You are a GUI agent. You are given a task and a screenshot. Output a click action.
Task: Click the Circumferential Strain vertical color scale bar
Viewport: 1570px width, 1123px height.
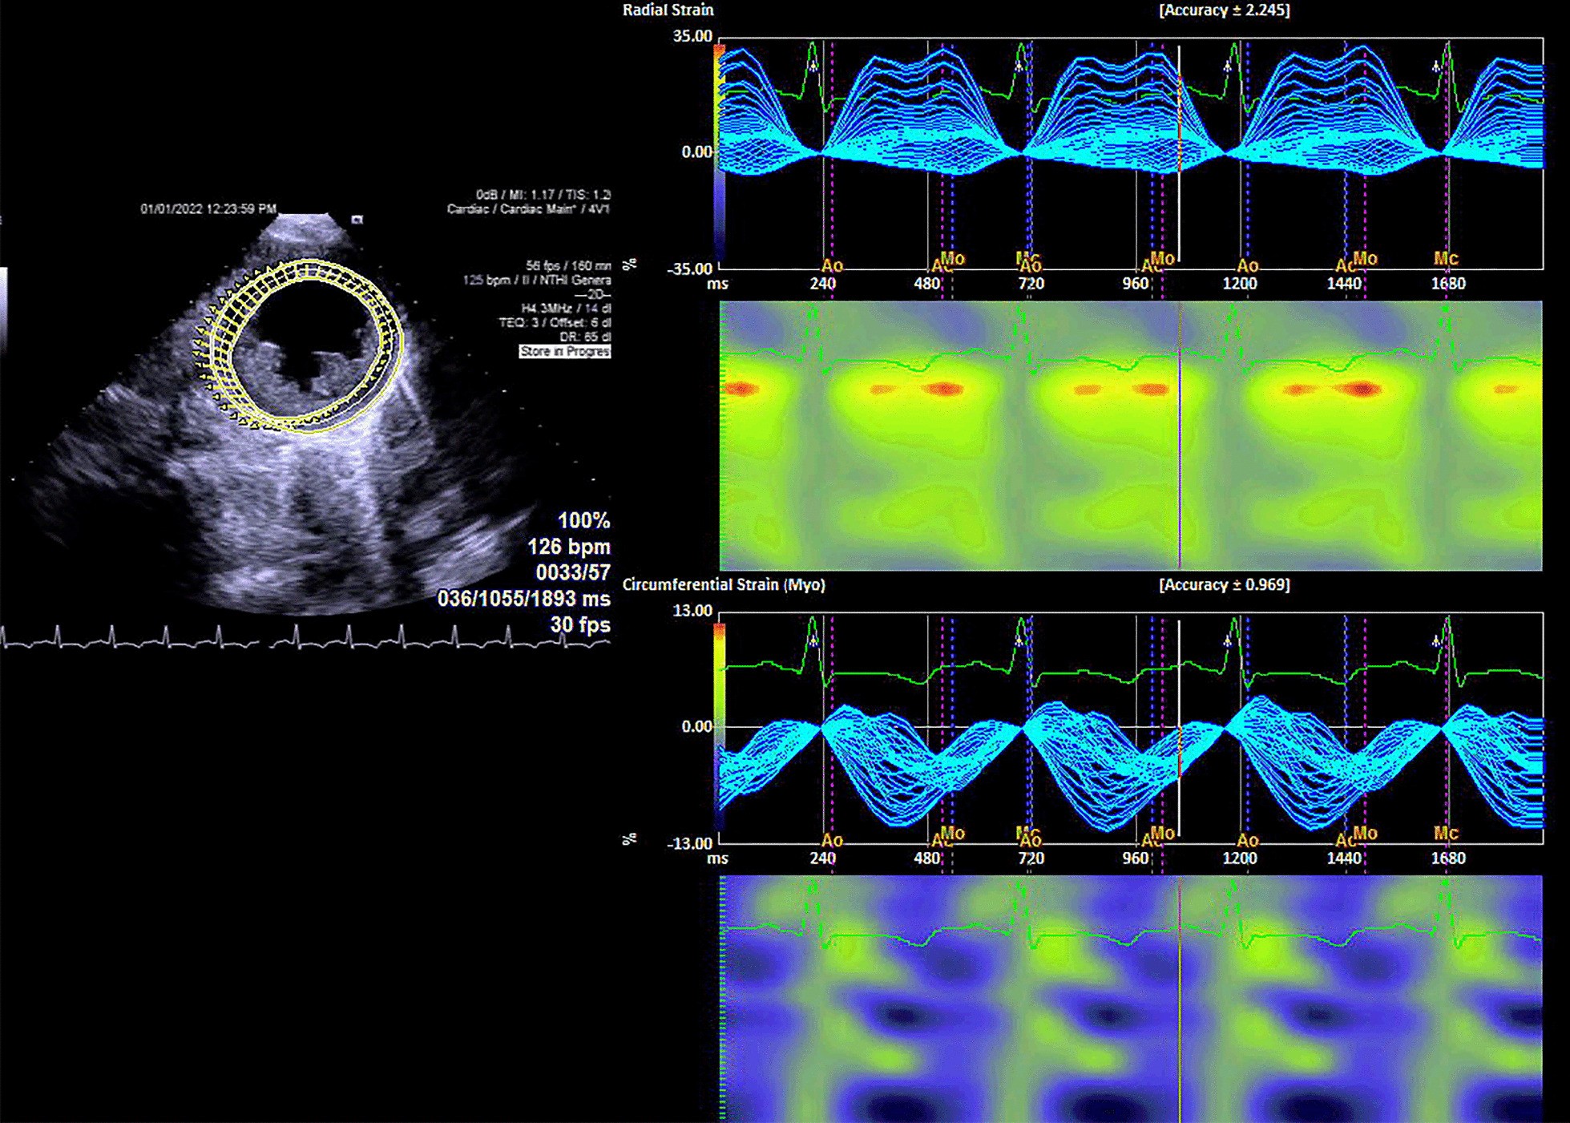pos(719,727)
